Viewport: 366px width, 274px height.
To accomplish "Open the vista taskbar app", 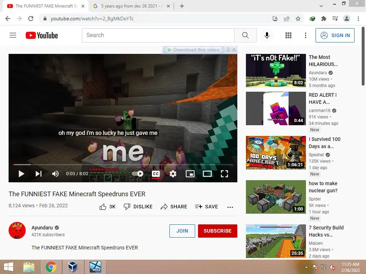I will click(x=95, y=267).
